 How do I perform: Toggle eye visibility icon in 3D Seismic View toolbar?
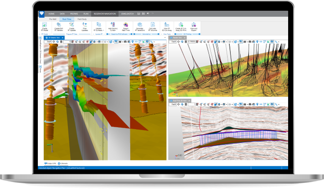point(105,42)
